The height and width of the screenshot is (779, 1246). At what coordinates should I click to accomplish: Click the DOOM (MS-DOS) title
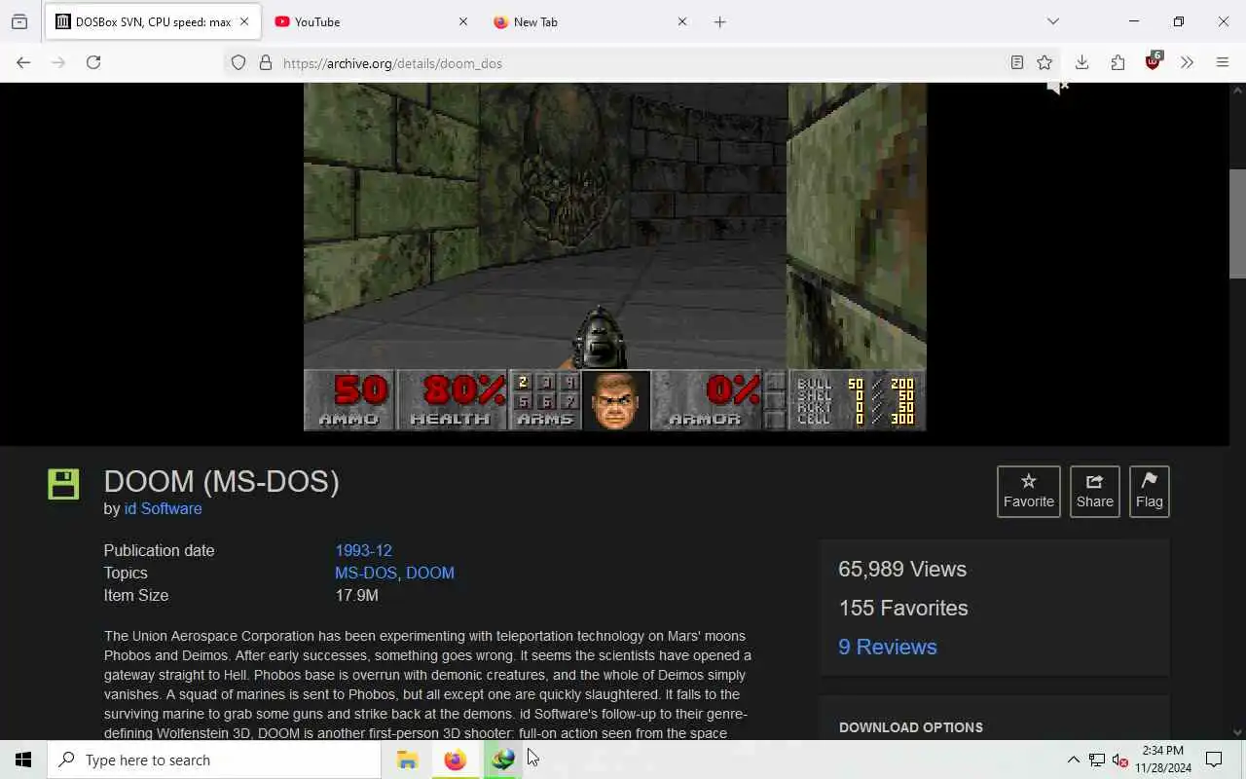pyautogui.click(x=222, y=481)
